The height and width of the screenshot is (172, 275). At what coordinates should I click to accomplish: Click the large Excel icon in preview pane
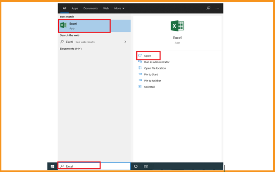click(177, 26)
